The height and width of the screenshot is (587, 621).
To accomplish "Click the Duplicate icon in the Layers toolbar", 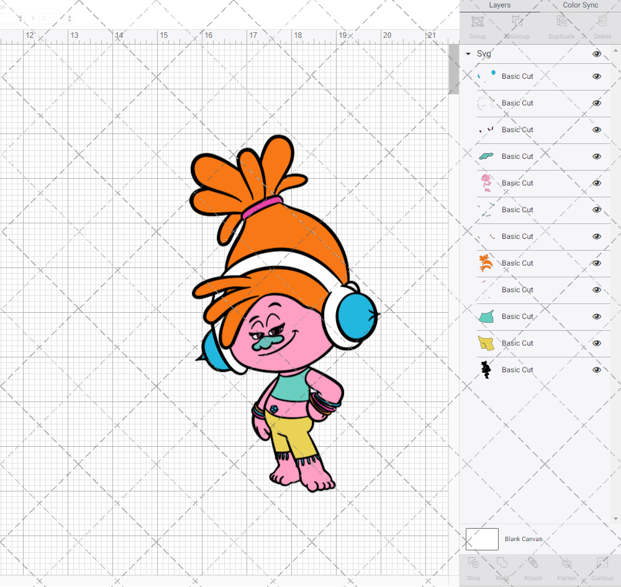I will tap(561, 22).
